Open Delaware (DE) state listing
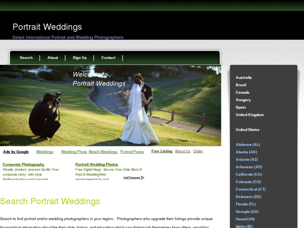 (x=248, y=197)
